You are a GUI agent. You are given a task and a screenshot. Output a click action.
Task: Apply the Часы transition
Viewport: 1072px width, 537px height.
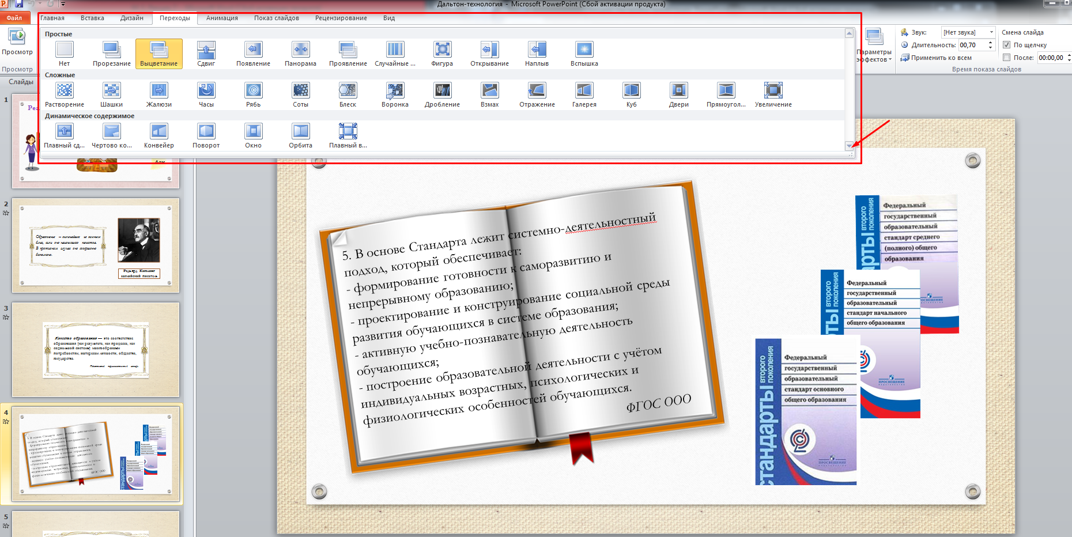pos(206,95)
